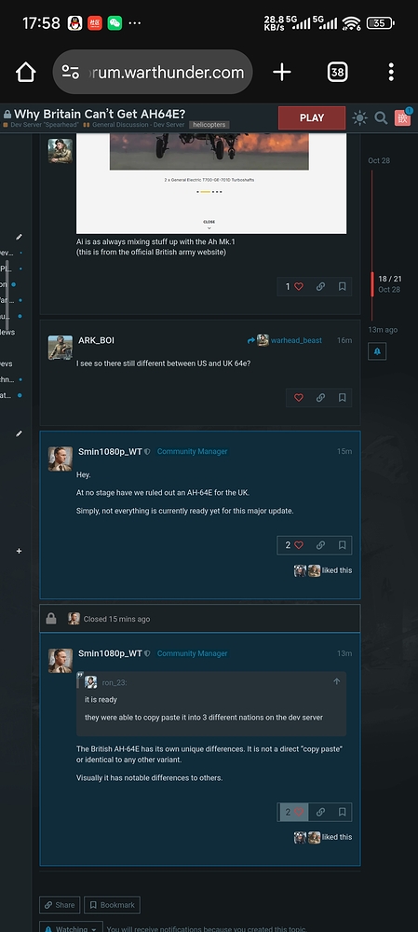Screen dimensions: 418x932
Task: Jump to Oct 28 top of timeline
Action: click(379, 160)
